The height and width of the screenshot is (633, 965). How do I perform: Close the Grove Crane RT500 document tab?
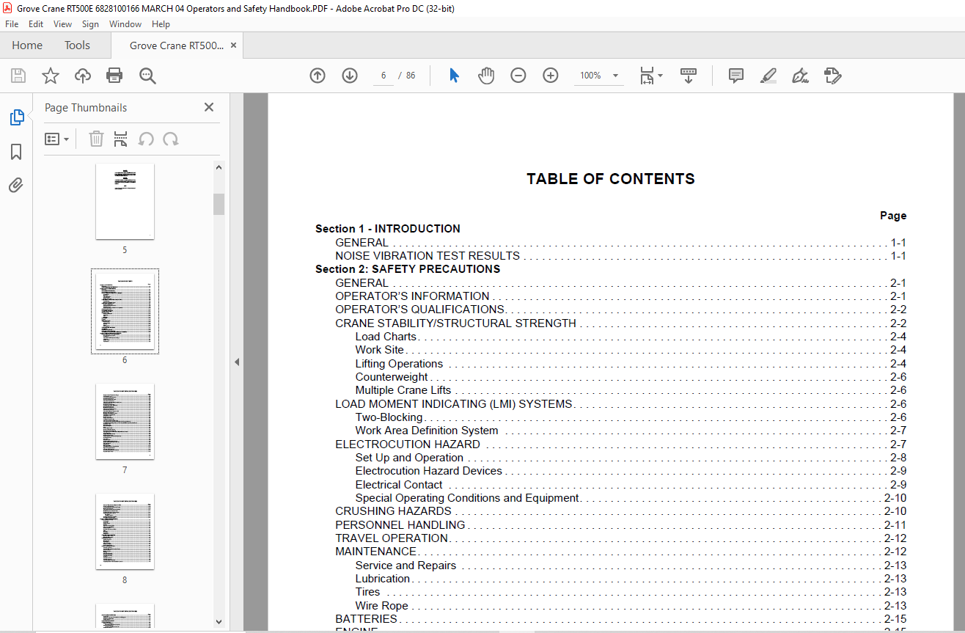[234, 45]
